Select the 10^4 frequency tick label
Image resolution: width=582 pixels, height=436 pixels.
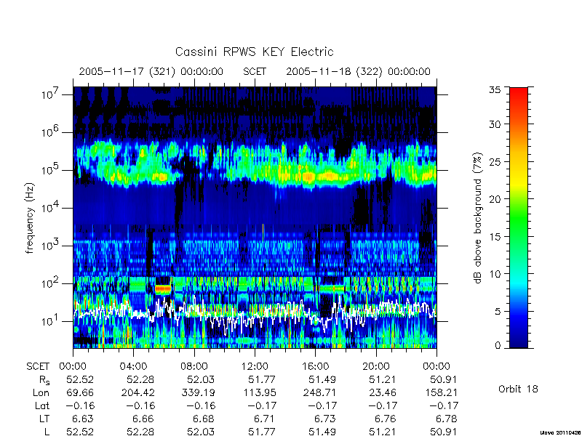(x=49, y=208)
